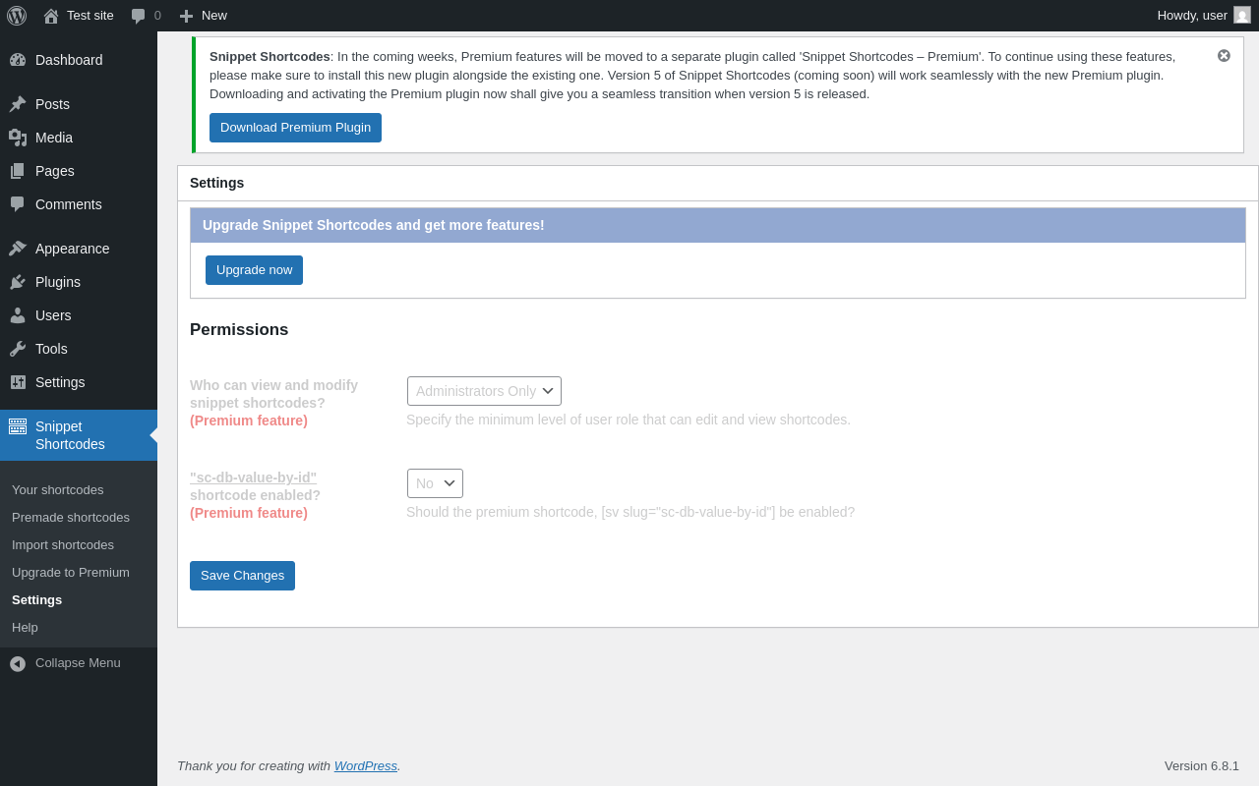Click Collapse Menu label

[78, 663]
